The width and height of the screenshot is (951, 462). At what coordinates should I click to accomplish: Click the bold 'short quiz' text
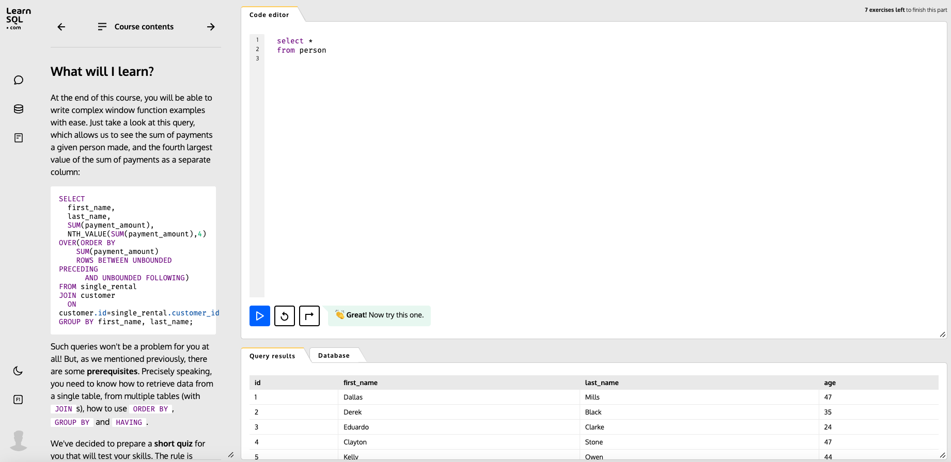click(x=173, y=443)
